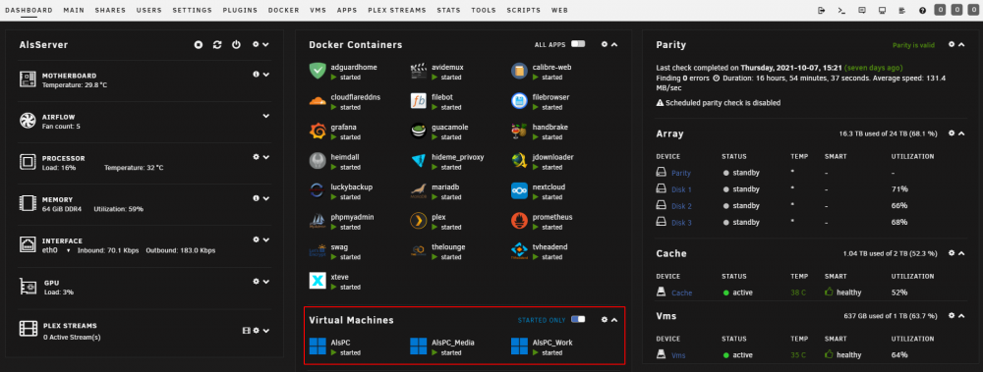Click the luckybackup container icon

(318, 190)
